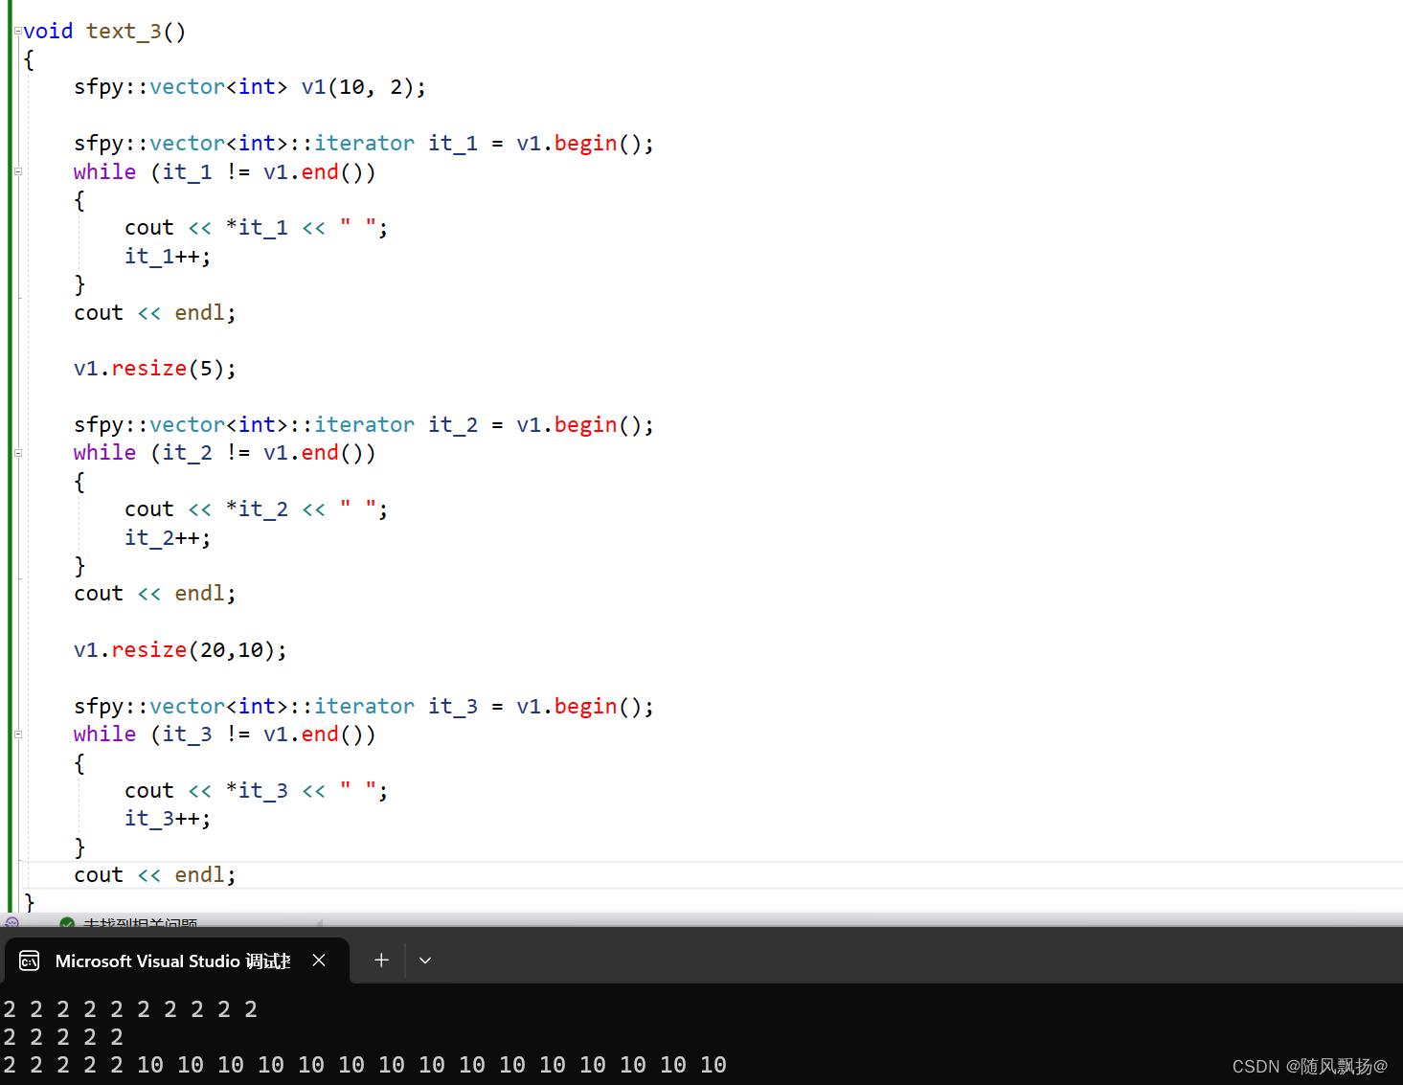Click the console output line containing 10s

365,1065
